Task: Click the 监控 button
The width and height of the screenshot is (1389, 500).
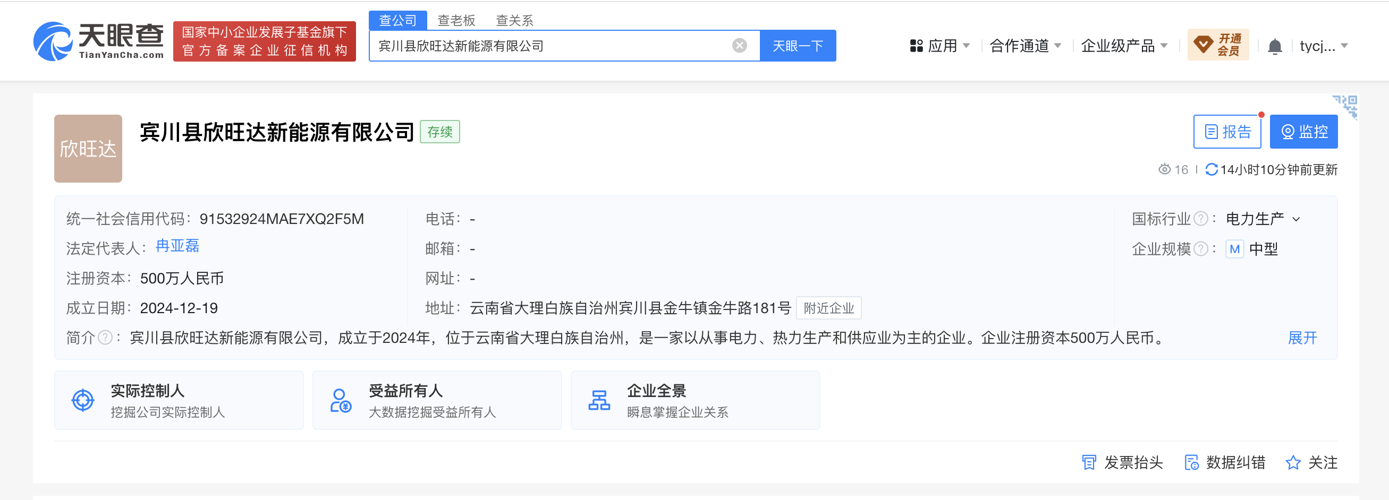Action: point(1304,132)
